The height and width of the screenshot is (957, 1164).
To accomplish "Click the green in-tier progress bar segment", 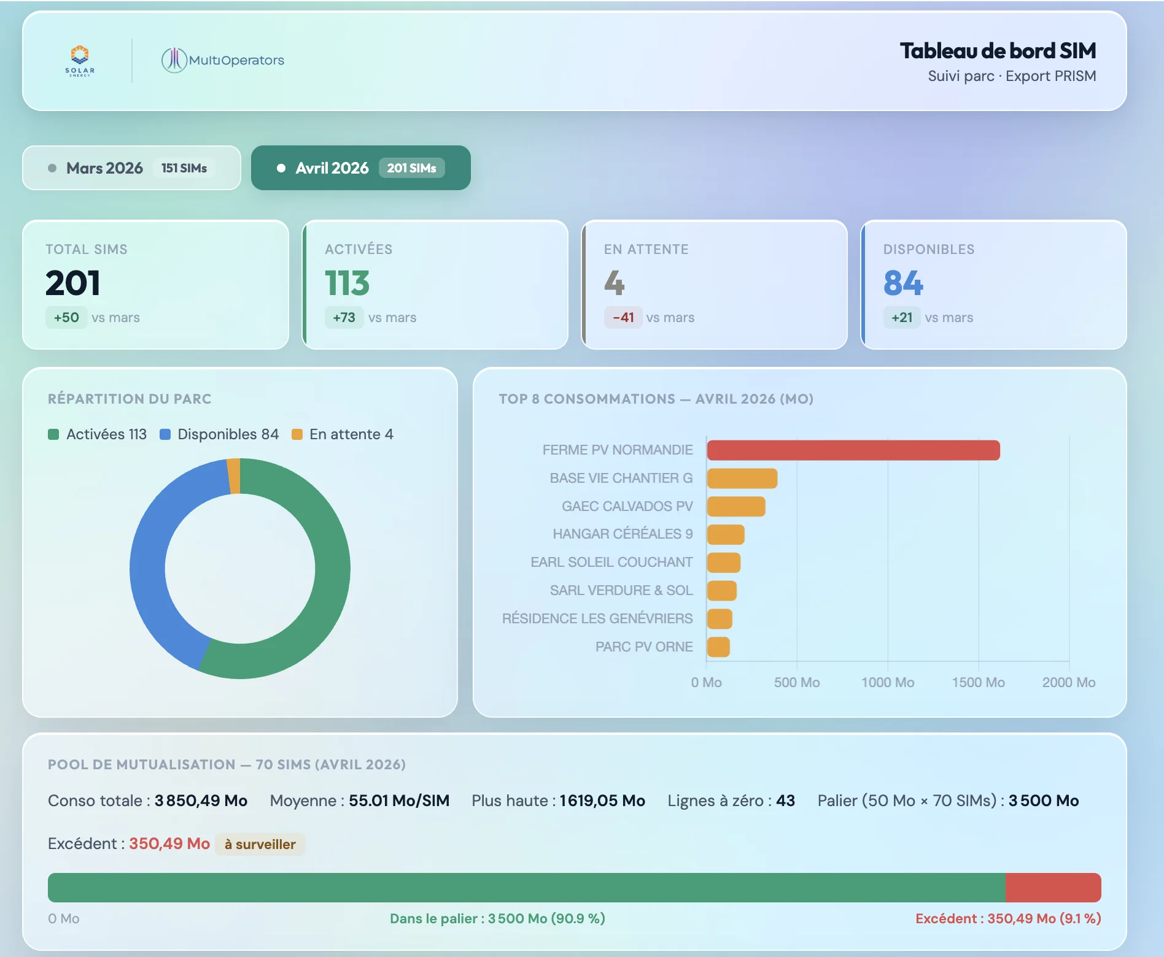I will (527, 888).
